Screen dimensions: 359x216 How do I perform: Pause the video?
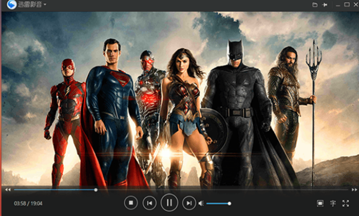(169, 202)
